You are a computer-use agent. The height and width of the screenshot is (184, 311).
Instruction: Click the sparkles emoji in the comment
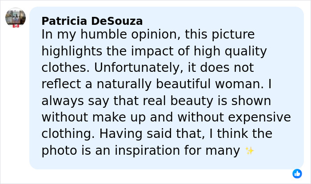click(x=249, y=151)
